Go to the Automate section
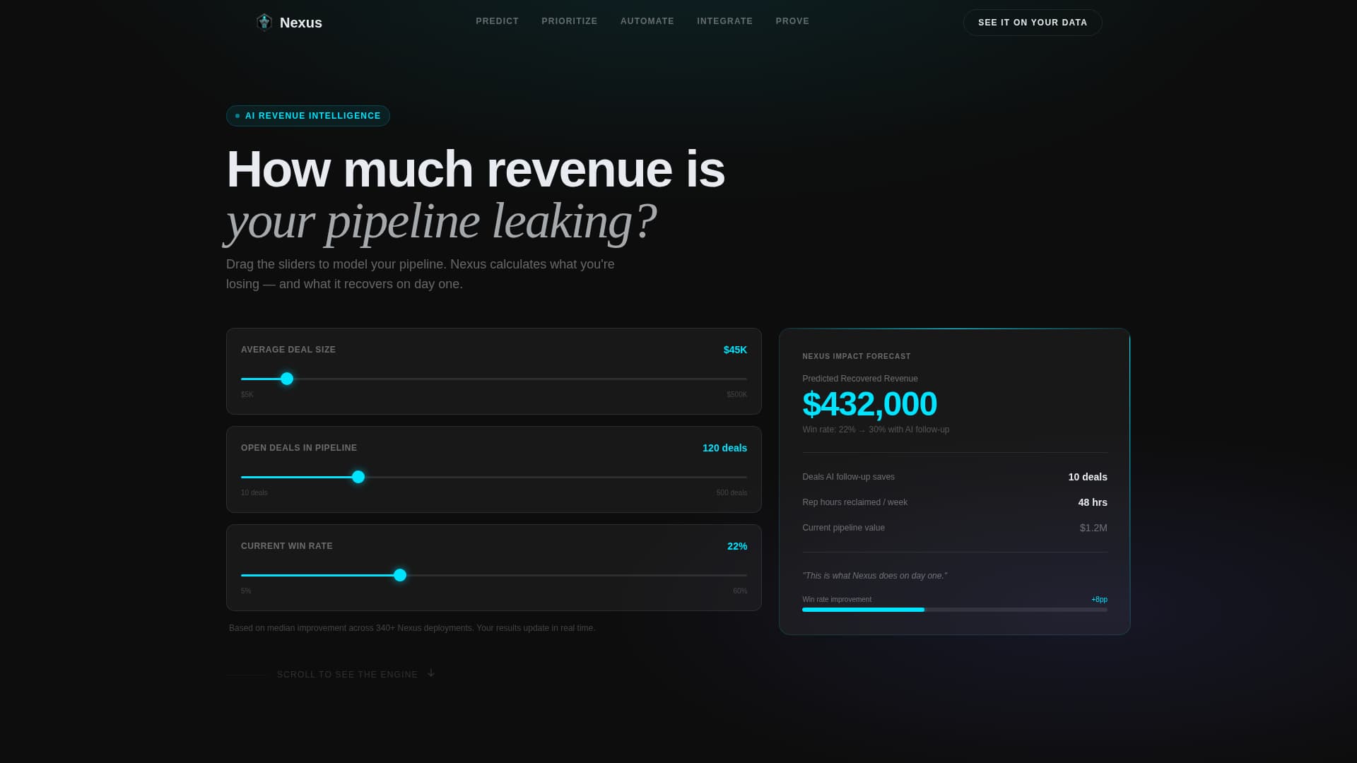Screen dimensions: 1357x763 pos(647,21)
